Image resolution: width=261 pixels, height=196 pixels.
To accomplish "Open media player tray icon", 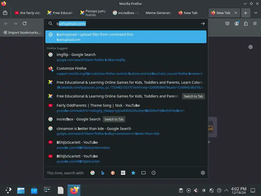I will [189, 190].
